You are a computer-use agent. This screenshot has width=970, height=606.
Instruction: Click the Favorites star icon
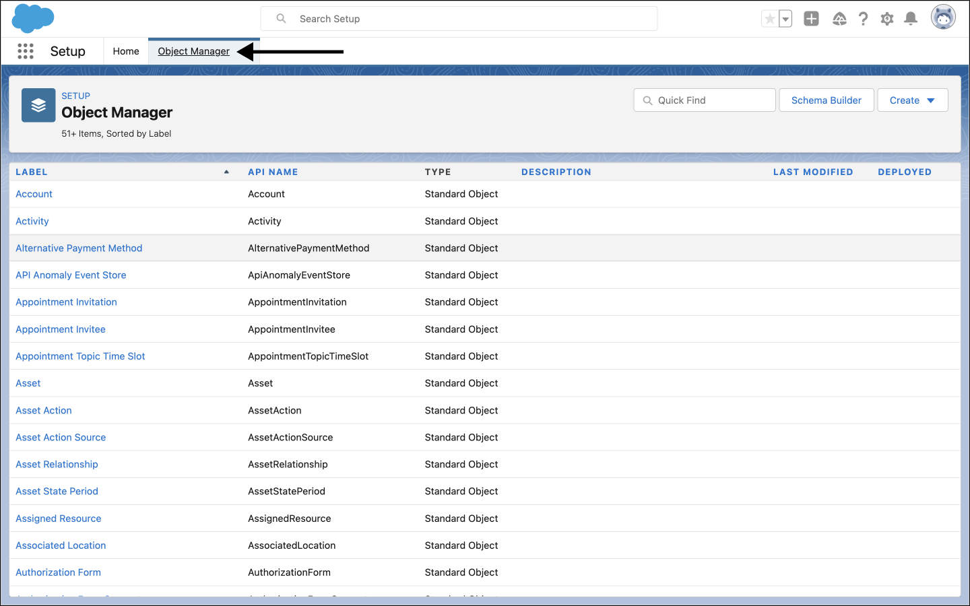click(769, 19)
